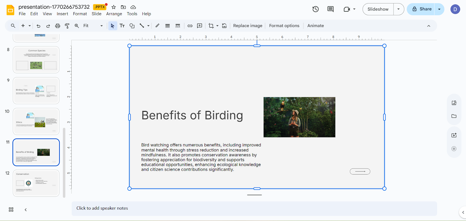Open the search menus magnifier

pyautogui.click(x=13, y=26)
